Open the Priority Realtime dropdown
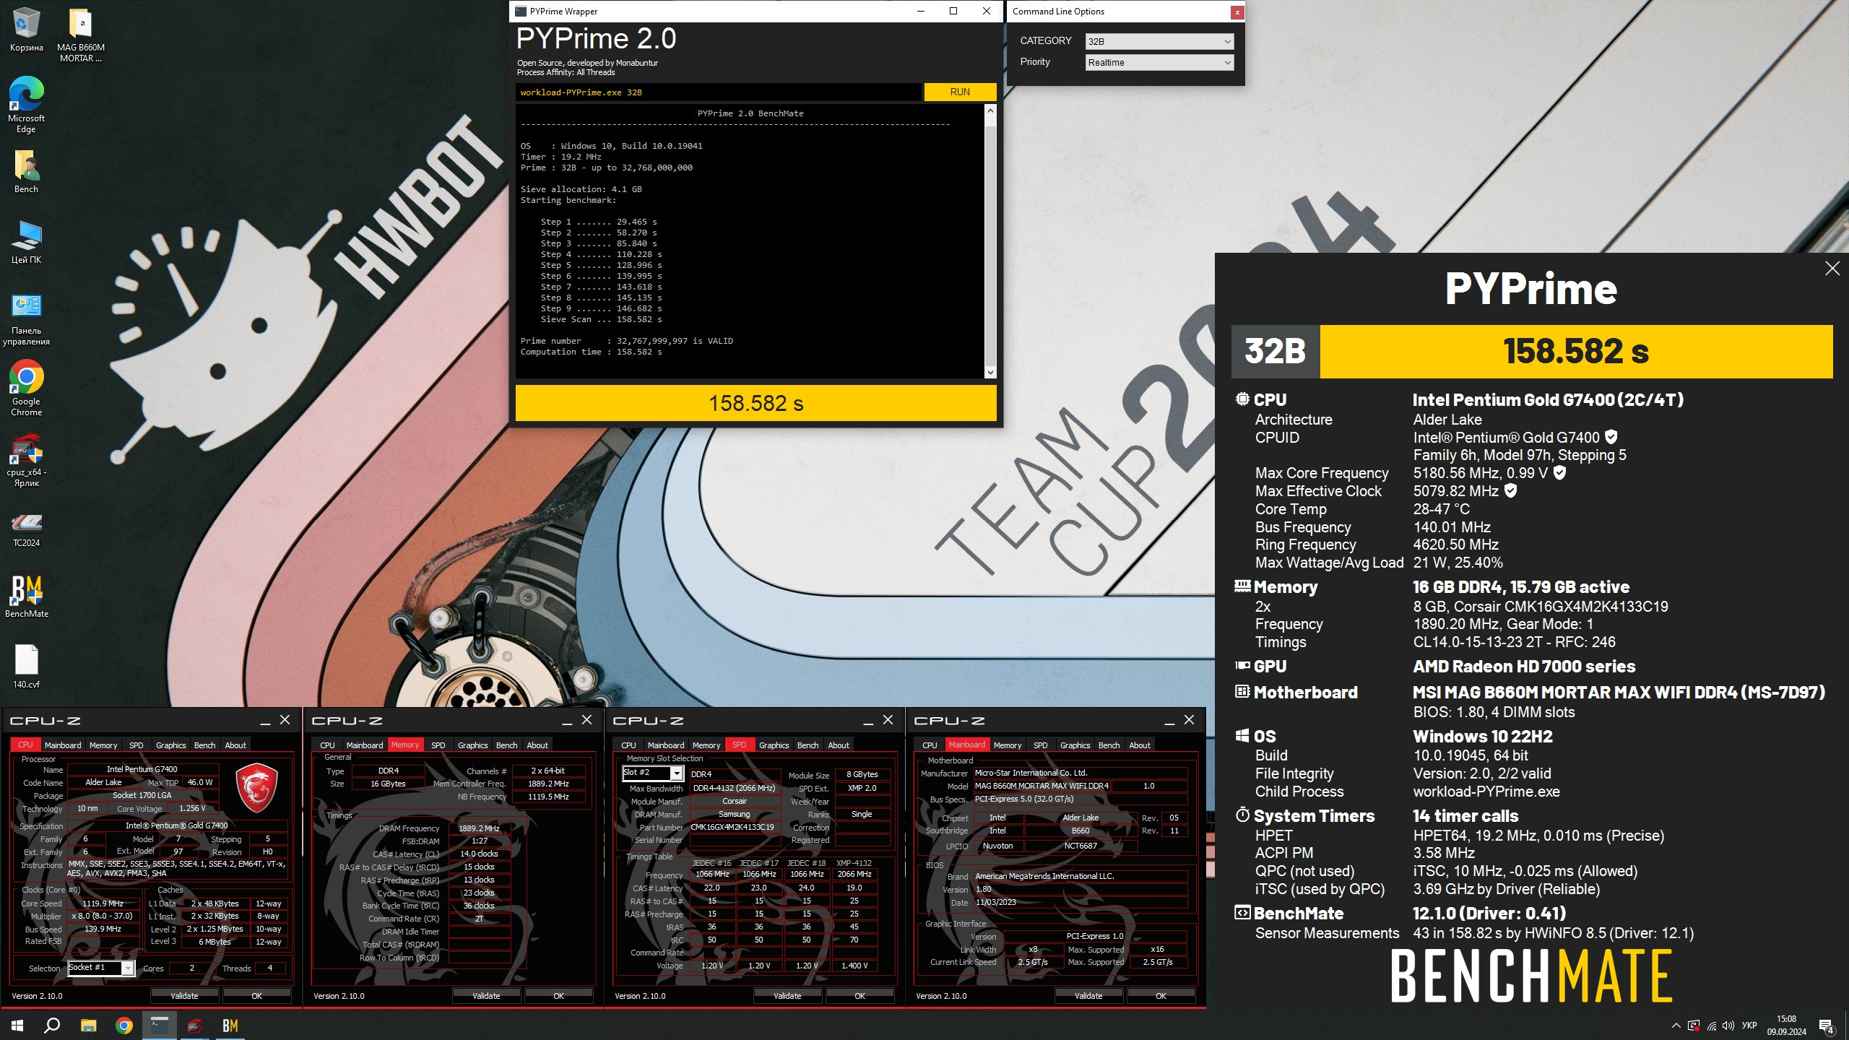 1159,62
